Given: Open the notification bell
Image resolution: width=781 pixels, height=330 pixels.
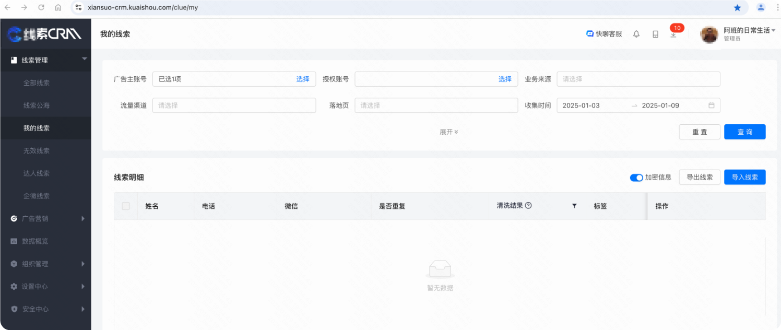Looking at the screenshot, I should 636,33.
